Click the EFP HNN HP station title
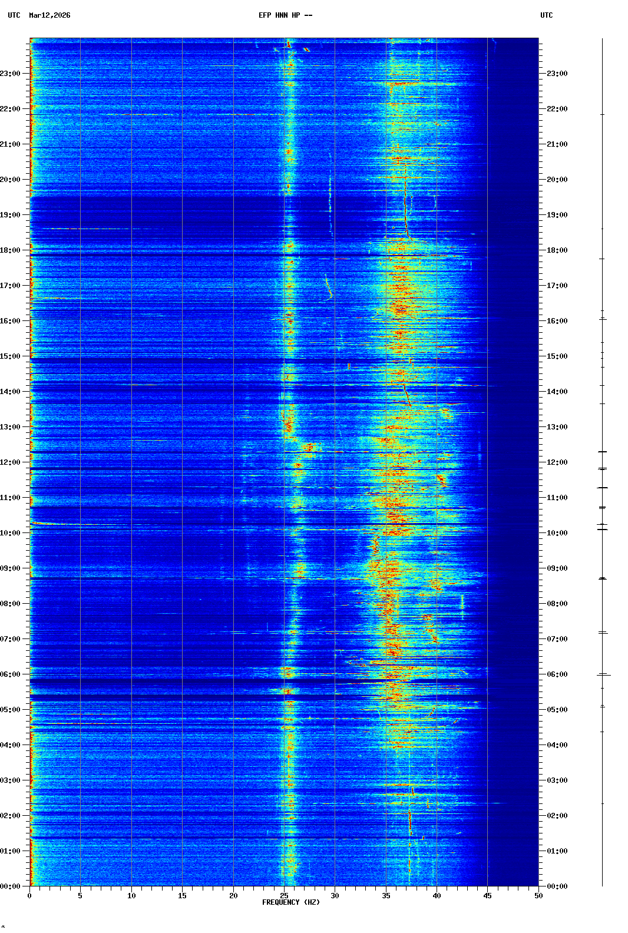 coord(285,15)
